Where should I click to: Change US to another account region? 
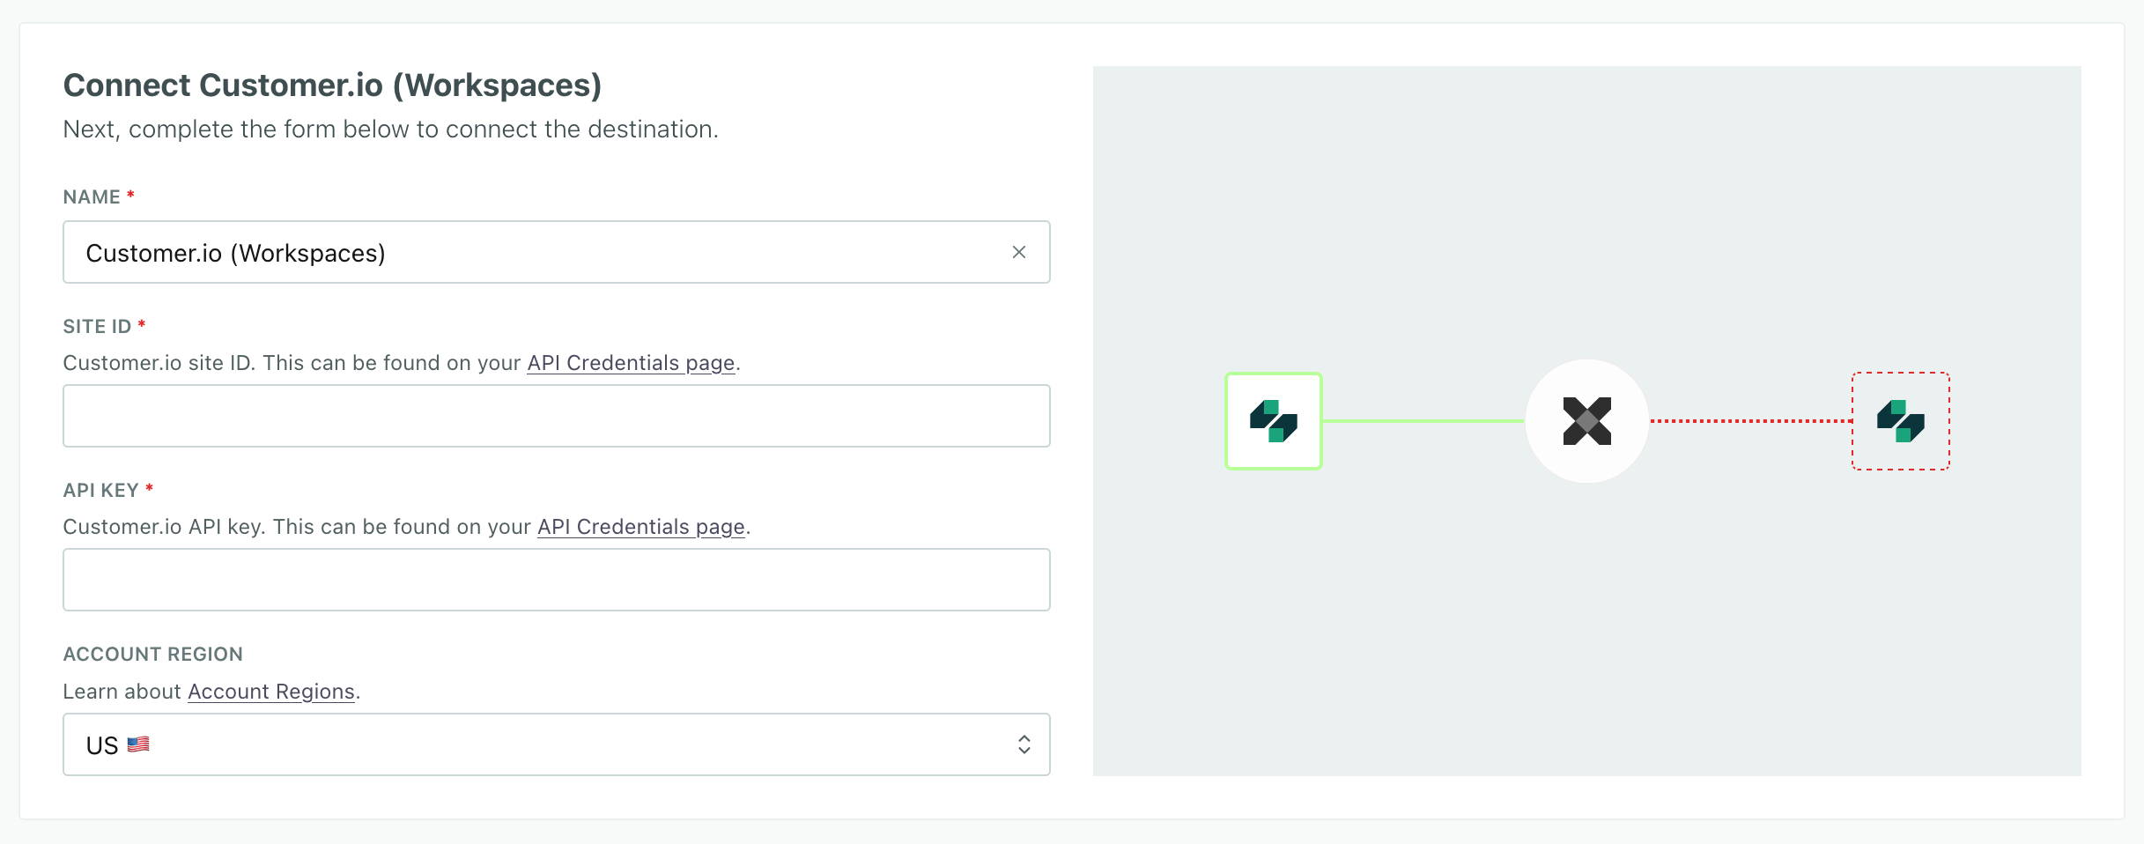[x=556, y=744]
